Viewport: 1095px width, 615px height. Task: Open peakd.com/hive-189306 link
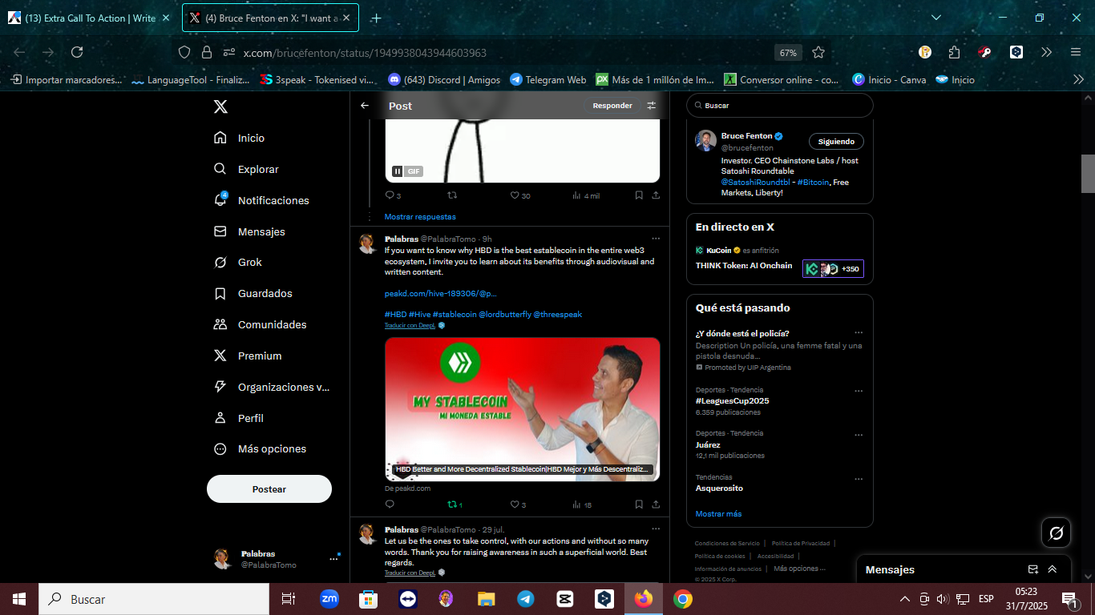click(441, 293)
